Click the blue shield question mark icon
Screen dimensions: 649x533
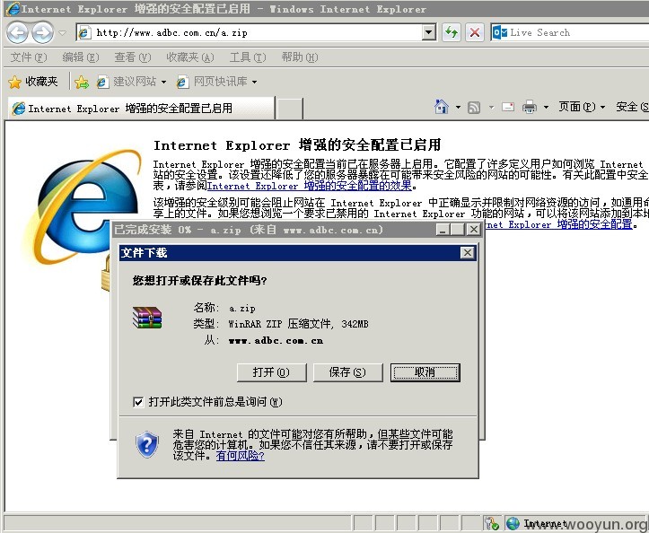pyautogui.click(x=147, y=444)
